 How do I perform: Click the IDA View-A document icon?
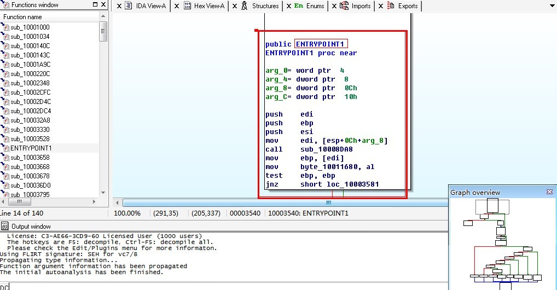[129, 5]
